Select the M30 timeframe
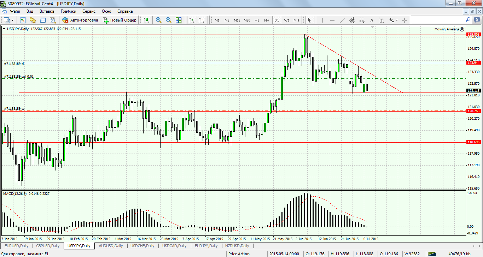The width and height of the screenshot is (483, 257). tap(247, 20)
